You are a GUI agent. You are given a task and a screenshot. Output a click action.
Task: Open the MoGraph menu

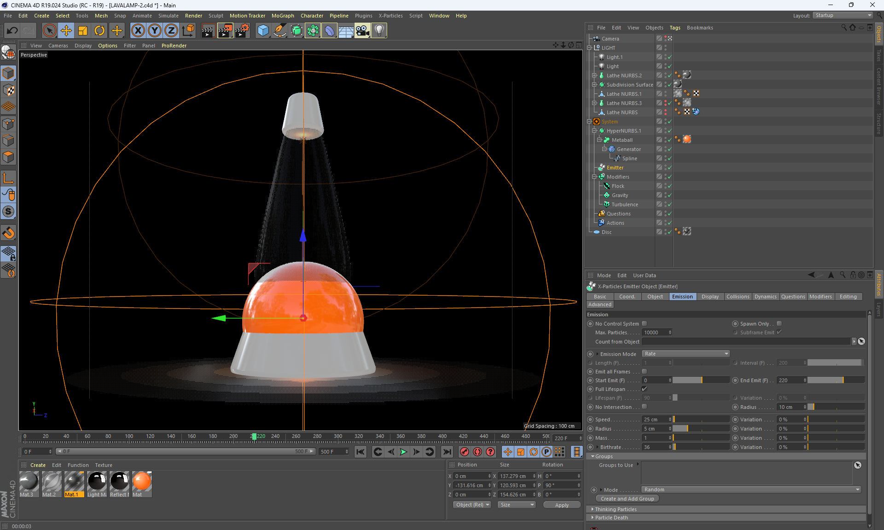(282, 16)
